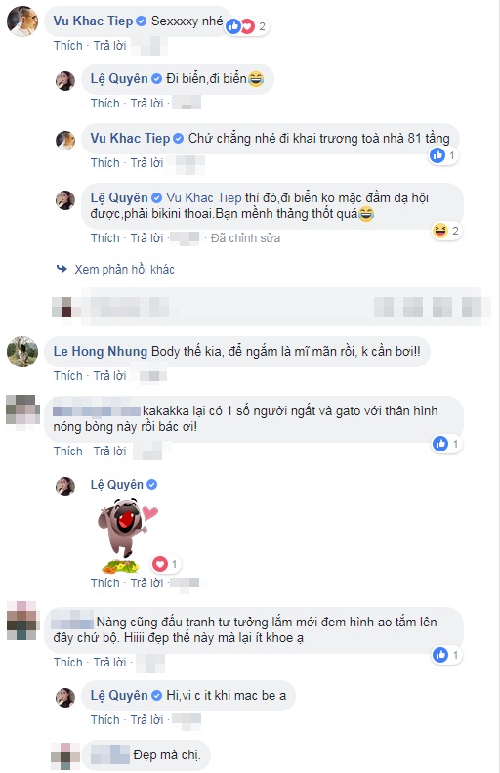This screenshot has width=500, height=773.
Task: Click Thích under Le Hong Nhung's comment
Action: tap(68, 376)
